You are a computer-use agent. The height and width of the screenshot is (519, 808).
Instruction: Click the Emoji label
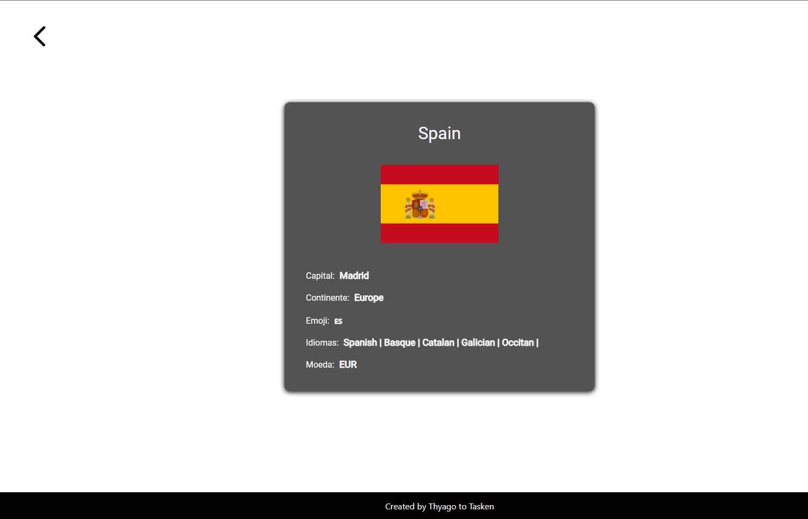click(x=317, y=320)
